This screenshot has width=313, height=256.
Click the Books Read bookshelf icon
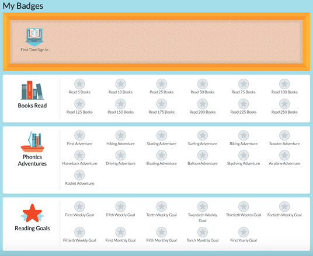[x=32, y=90]
